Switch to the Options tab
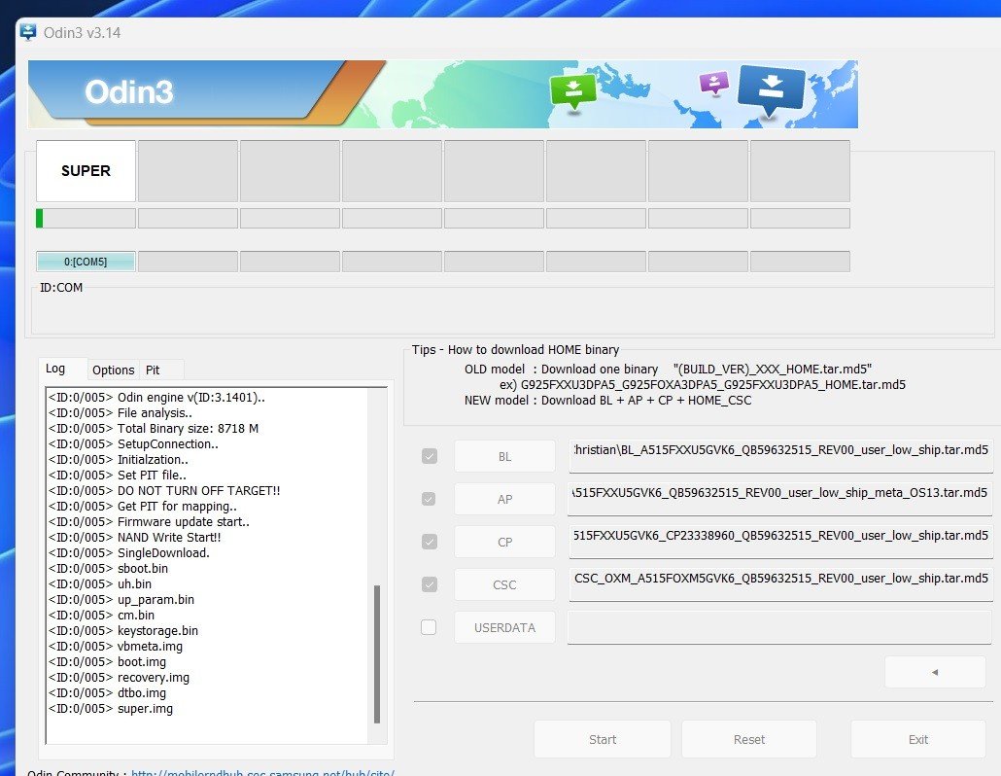Viewport: 1001px width, 776px height. [113, 370]
